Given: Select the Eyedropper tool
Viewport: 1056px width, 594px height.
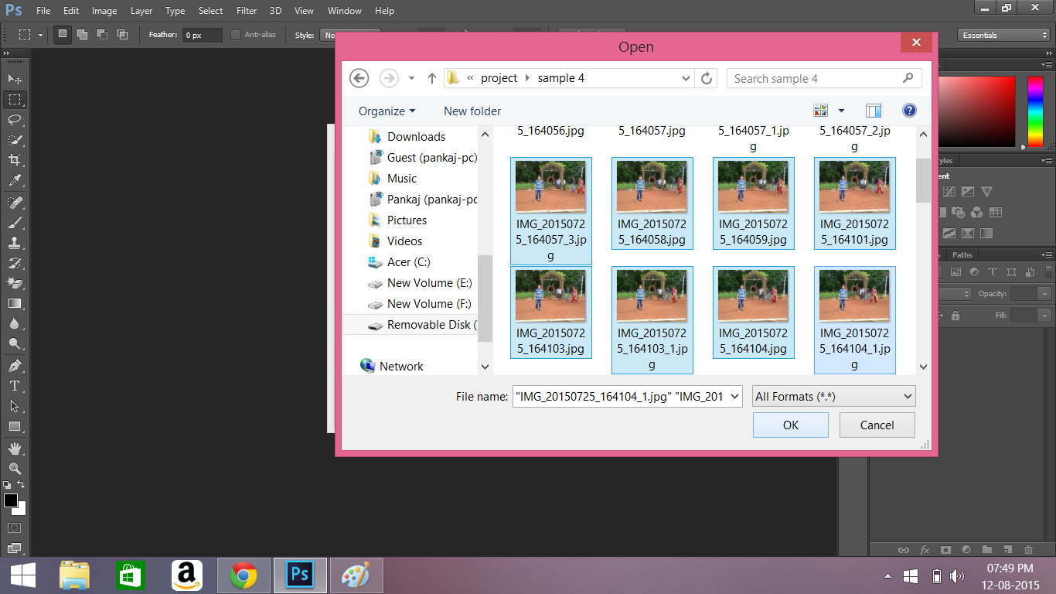Looking at the screenshot, I should click(x=14, y=180).
